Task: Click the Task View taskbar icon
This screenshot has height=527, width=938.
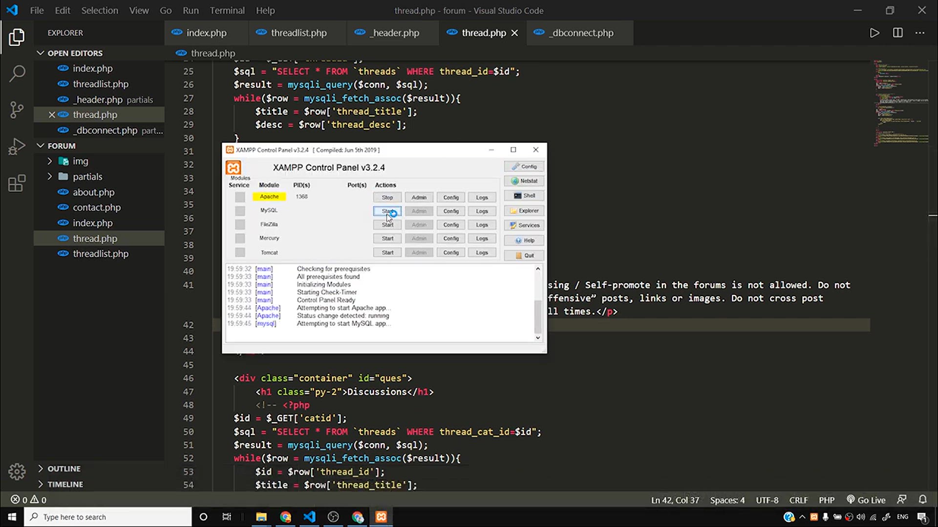Action: [227, 517]
